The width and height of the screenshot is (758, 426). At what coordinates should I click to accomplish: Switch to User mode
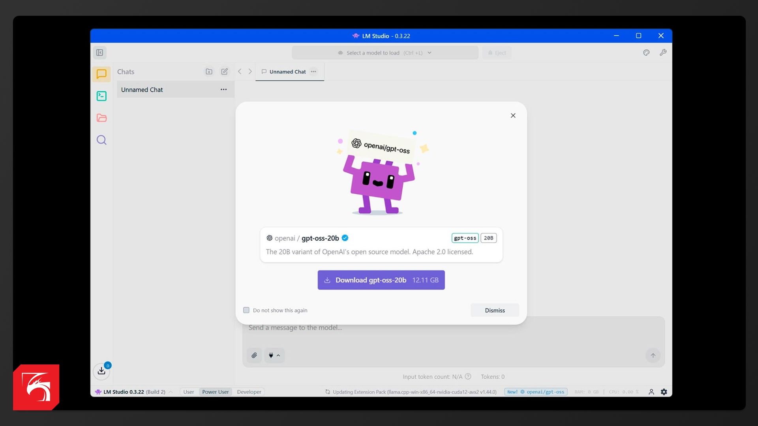pos(188,392)
